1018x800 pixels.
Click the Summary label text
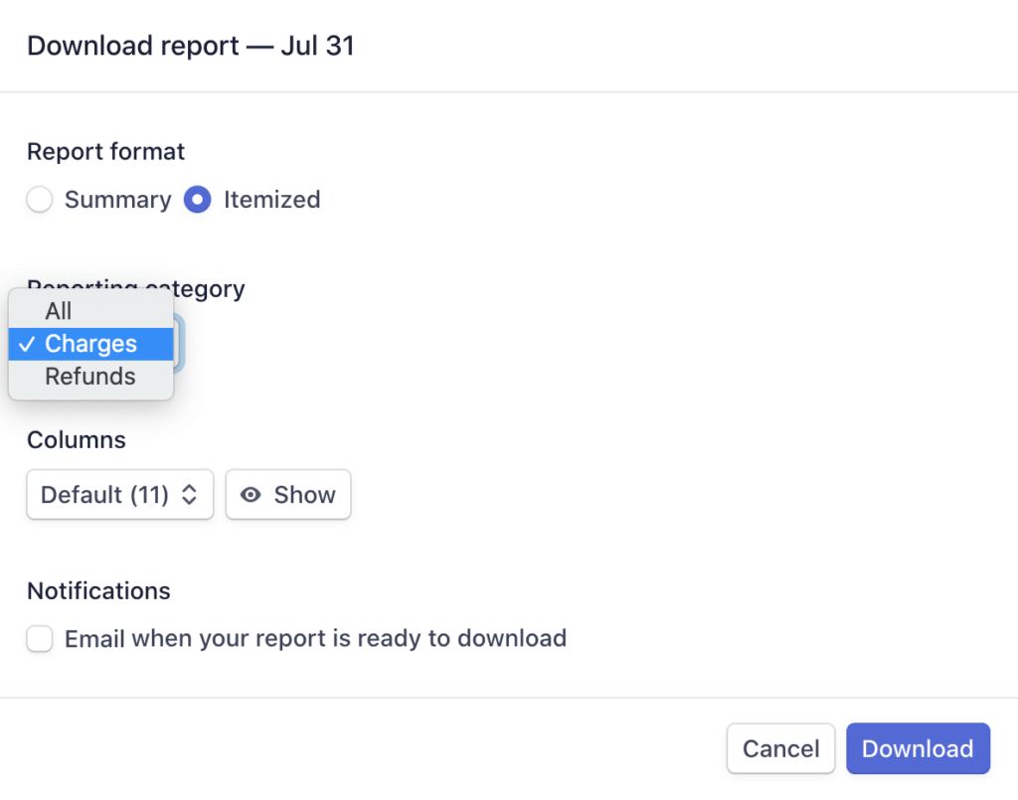coord(118,200)
